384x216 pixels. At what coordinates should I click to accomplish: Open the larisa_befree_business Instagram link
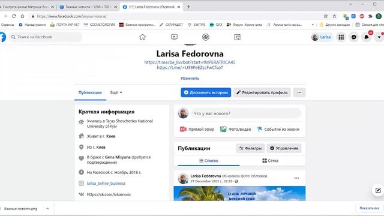106,183
